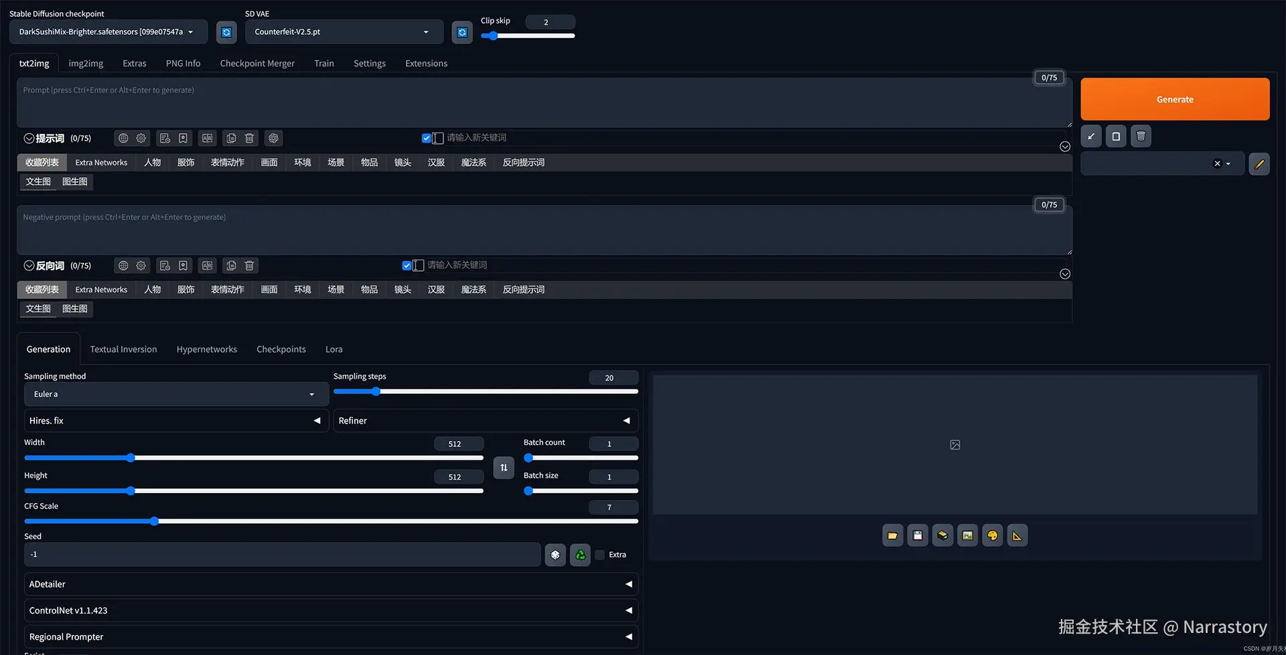Expand the ADetailer panel
Viewport: 1286px width, 655px height.
coord(331,584)
